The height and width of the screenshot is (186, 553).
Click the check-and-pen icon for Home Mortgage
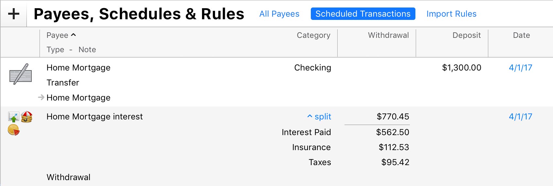[x=21, y=74]
